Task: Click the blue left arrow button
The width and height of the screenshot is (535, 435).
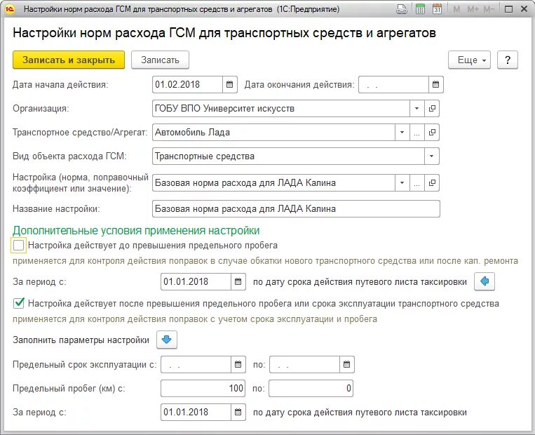Action: [x=484, y=281]
